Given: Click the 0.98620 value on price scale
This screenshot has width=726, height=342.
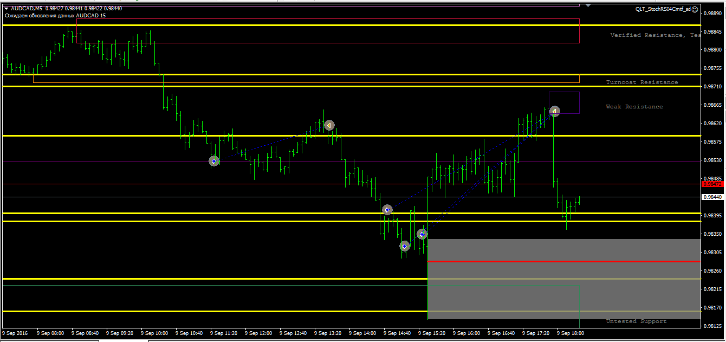Looking at the screenshot, I should coord(712,124).
